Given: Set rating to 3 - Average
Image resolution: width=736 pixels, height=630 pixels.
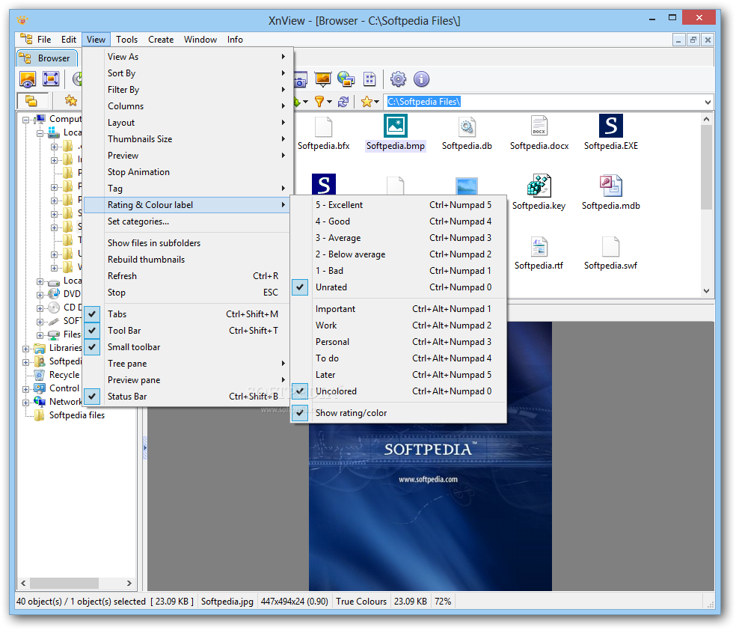Looking at the screenshot, I should pos(399,238).
